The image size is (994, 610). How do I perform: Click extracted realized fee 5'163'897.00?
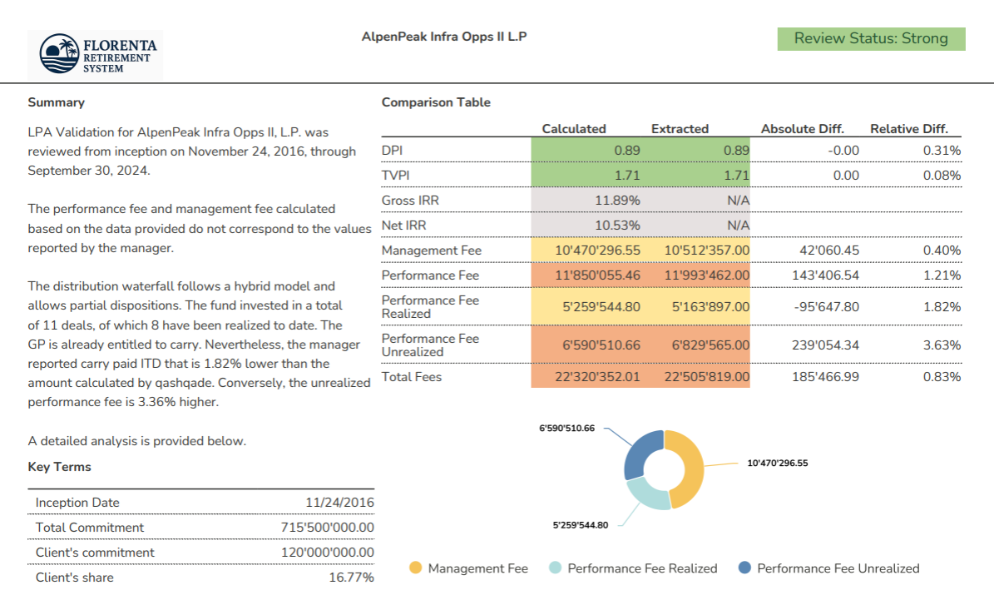(710, 307)
